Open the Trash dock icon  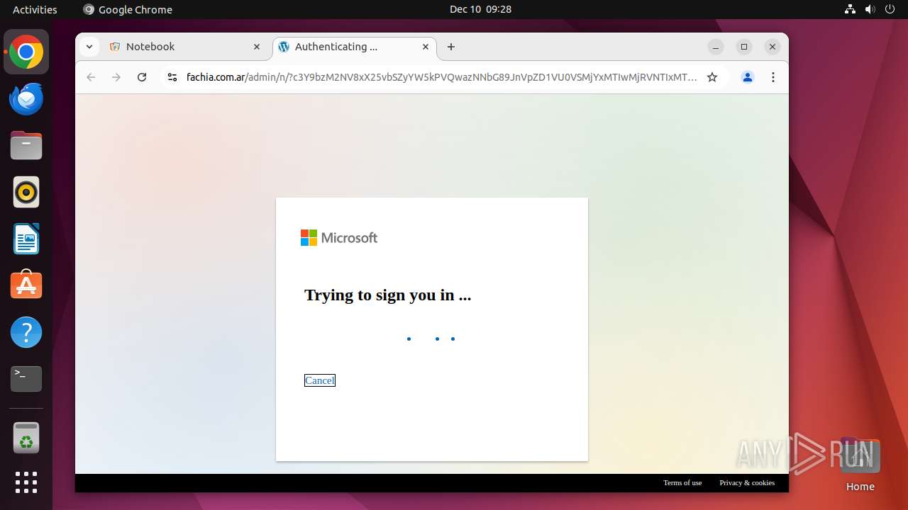click(x=26, y=438)
